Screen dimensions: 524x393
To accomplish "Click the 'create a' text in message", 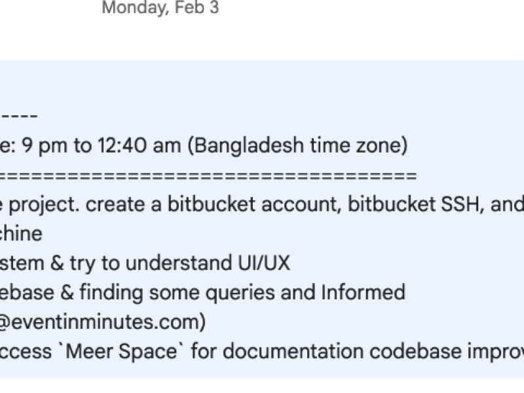I will pos(123,204).
